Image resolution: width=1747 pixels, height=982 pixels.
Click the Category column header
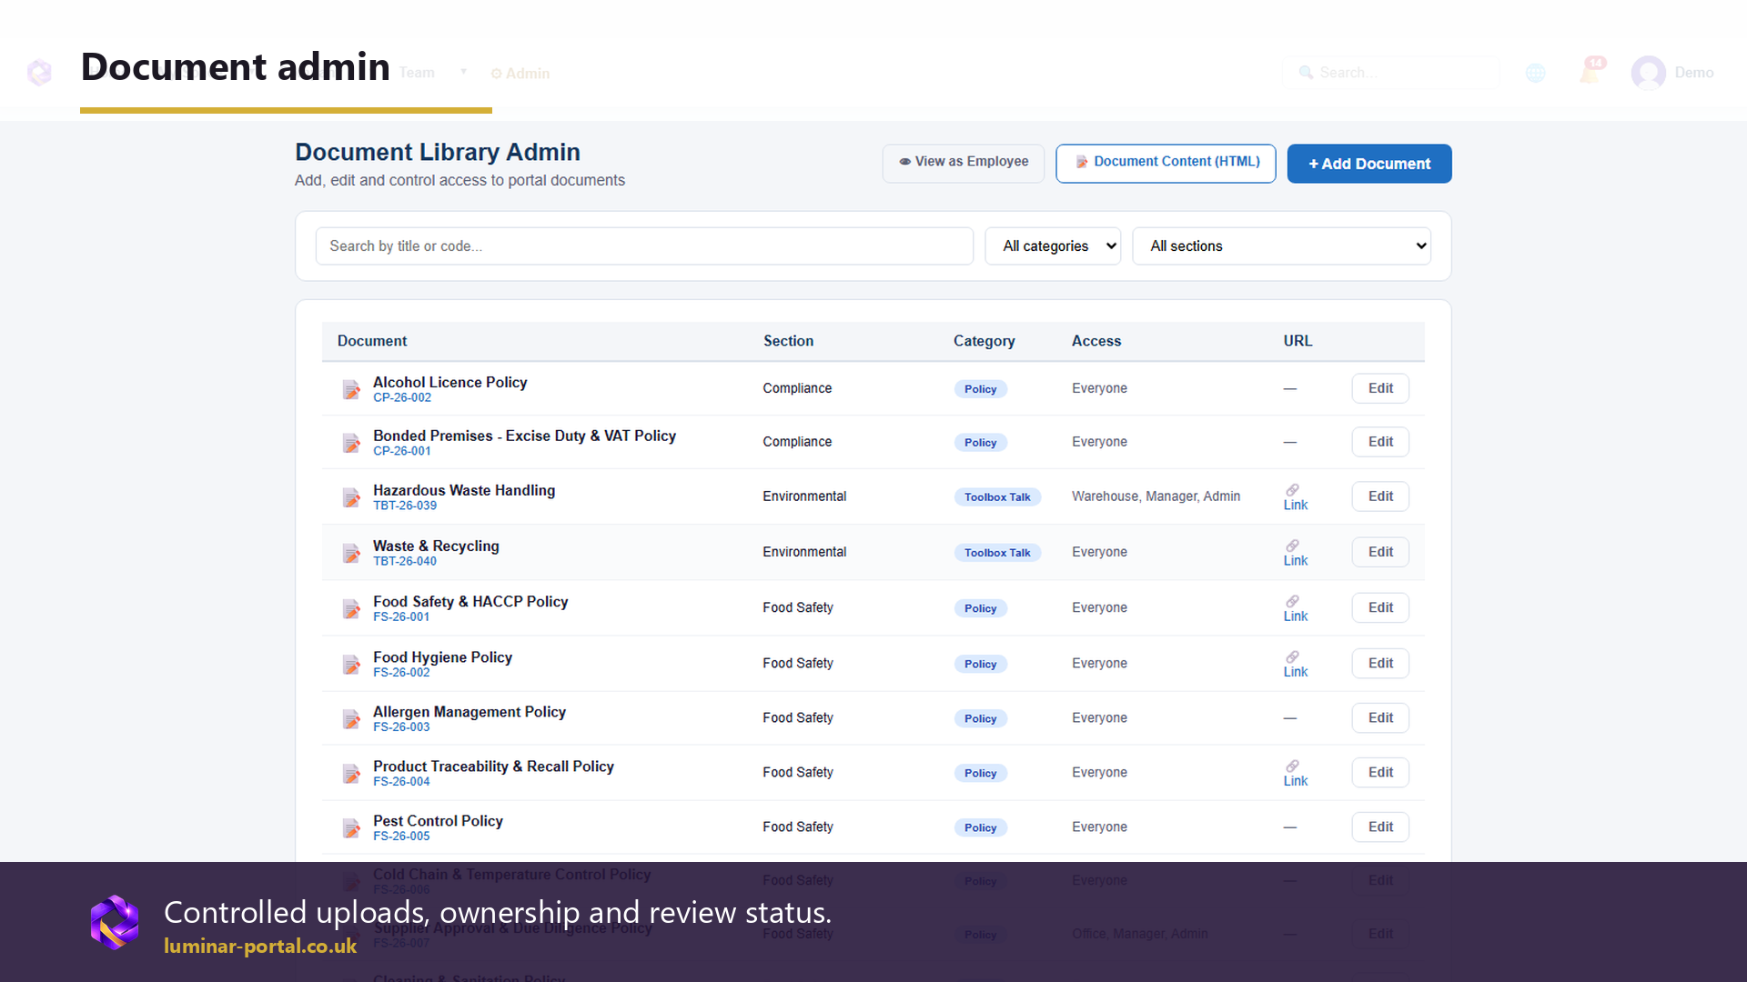point(984,341)
